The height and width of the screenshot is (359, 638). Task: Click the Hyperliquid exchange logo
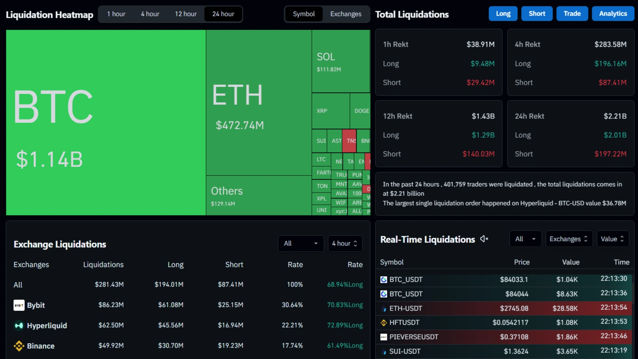coord(19,325)
